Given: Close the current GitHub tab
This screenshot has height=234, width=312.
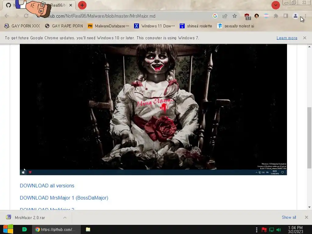Looking at the screenshot, I should click(x=71, y=5).
